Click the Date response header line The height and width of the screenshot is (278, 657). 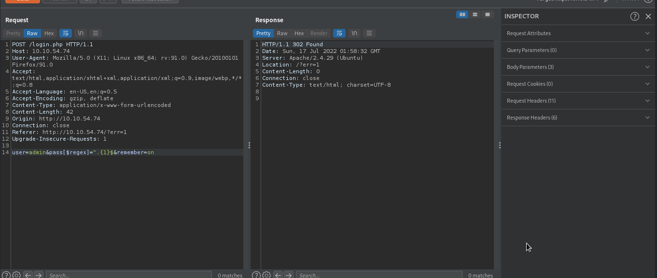(x=321, y=51)
